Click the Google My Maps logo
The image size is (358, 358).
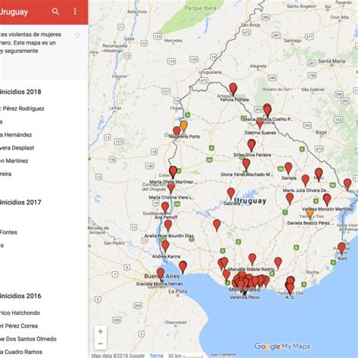[282, 347]
